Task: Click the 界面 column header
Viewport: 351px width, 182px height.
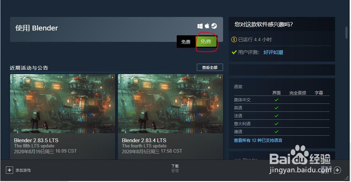Action: point(276,93)
